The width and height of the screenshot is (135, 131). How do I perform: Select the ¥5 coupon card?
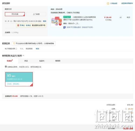click(x=19, y=79)
